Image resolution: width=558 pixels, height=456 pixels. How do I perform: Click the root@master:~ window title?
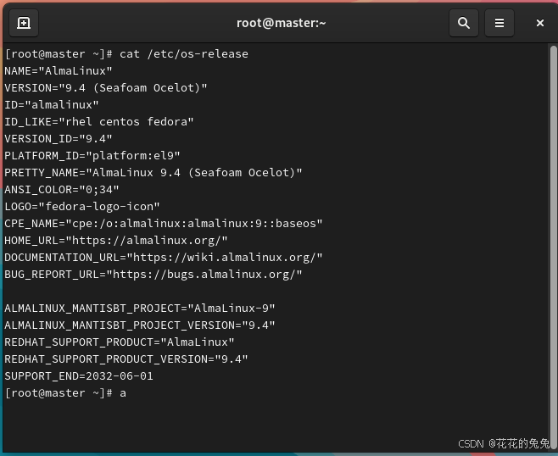point(282,23)
